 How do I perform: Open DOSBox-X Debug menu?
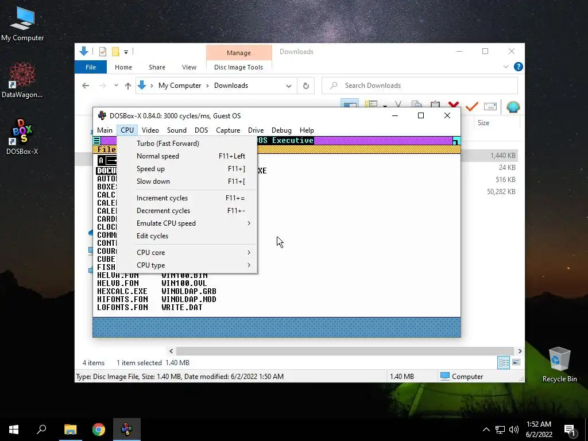(281, 130)
